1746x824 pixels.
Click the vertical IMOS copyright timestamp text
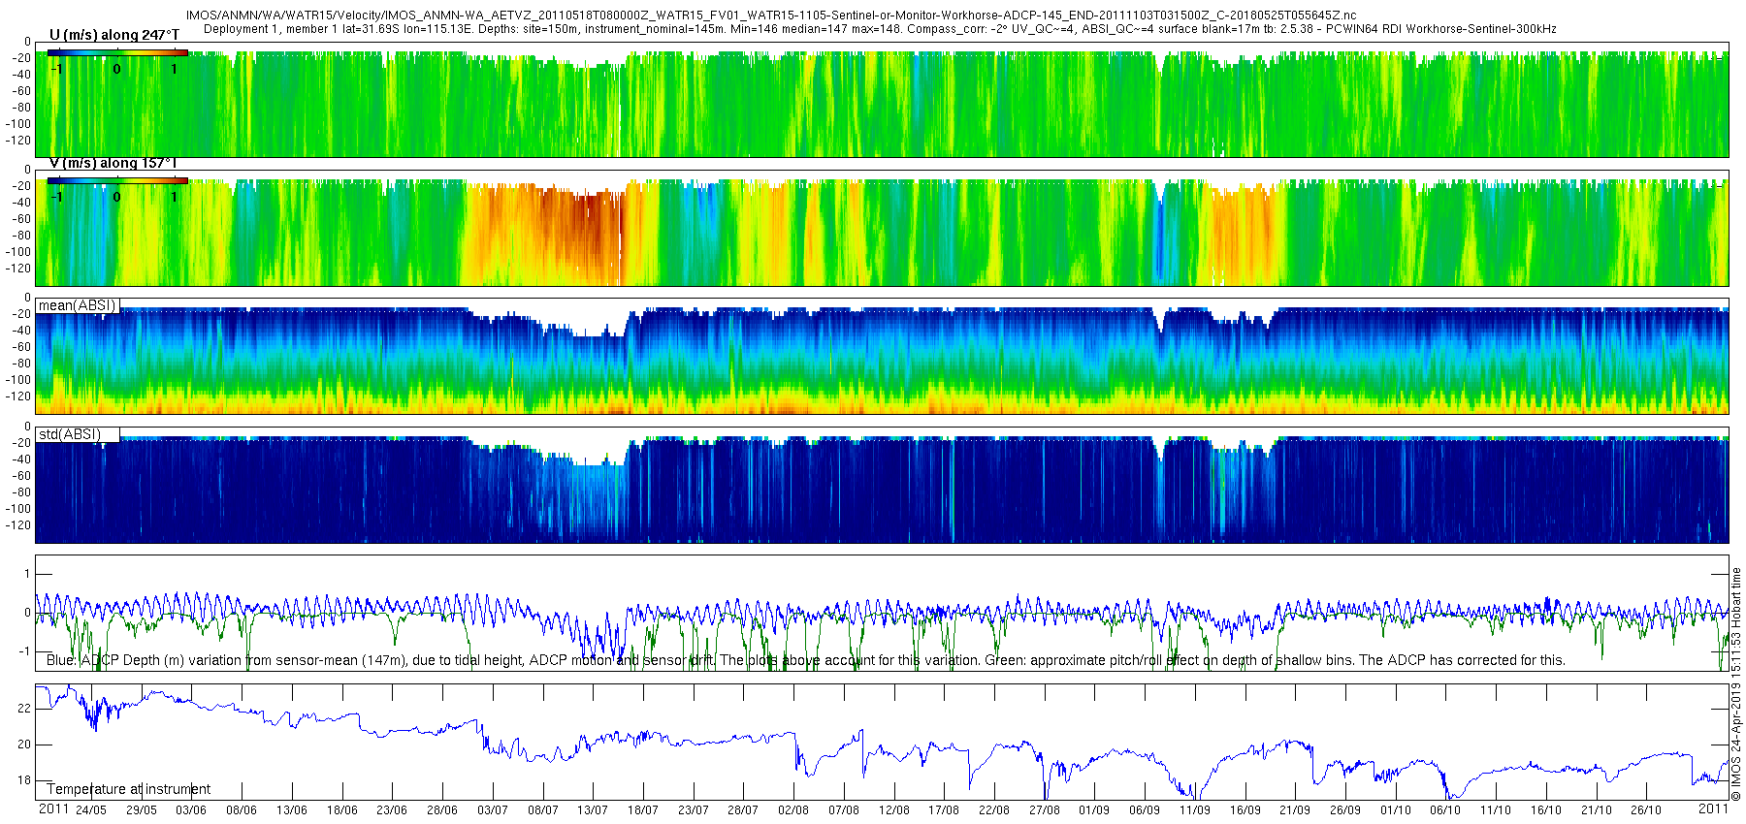pyautogui.click(x=1736, y=684)
